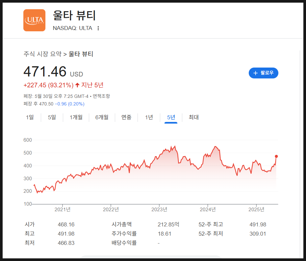Click the 주가수익률 label
The image size is (306, 261).
(124, 233)
